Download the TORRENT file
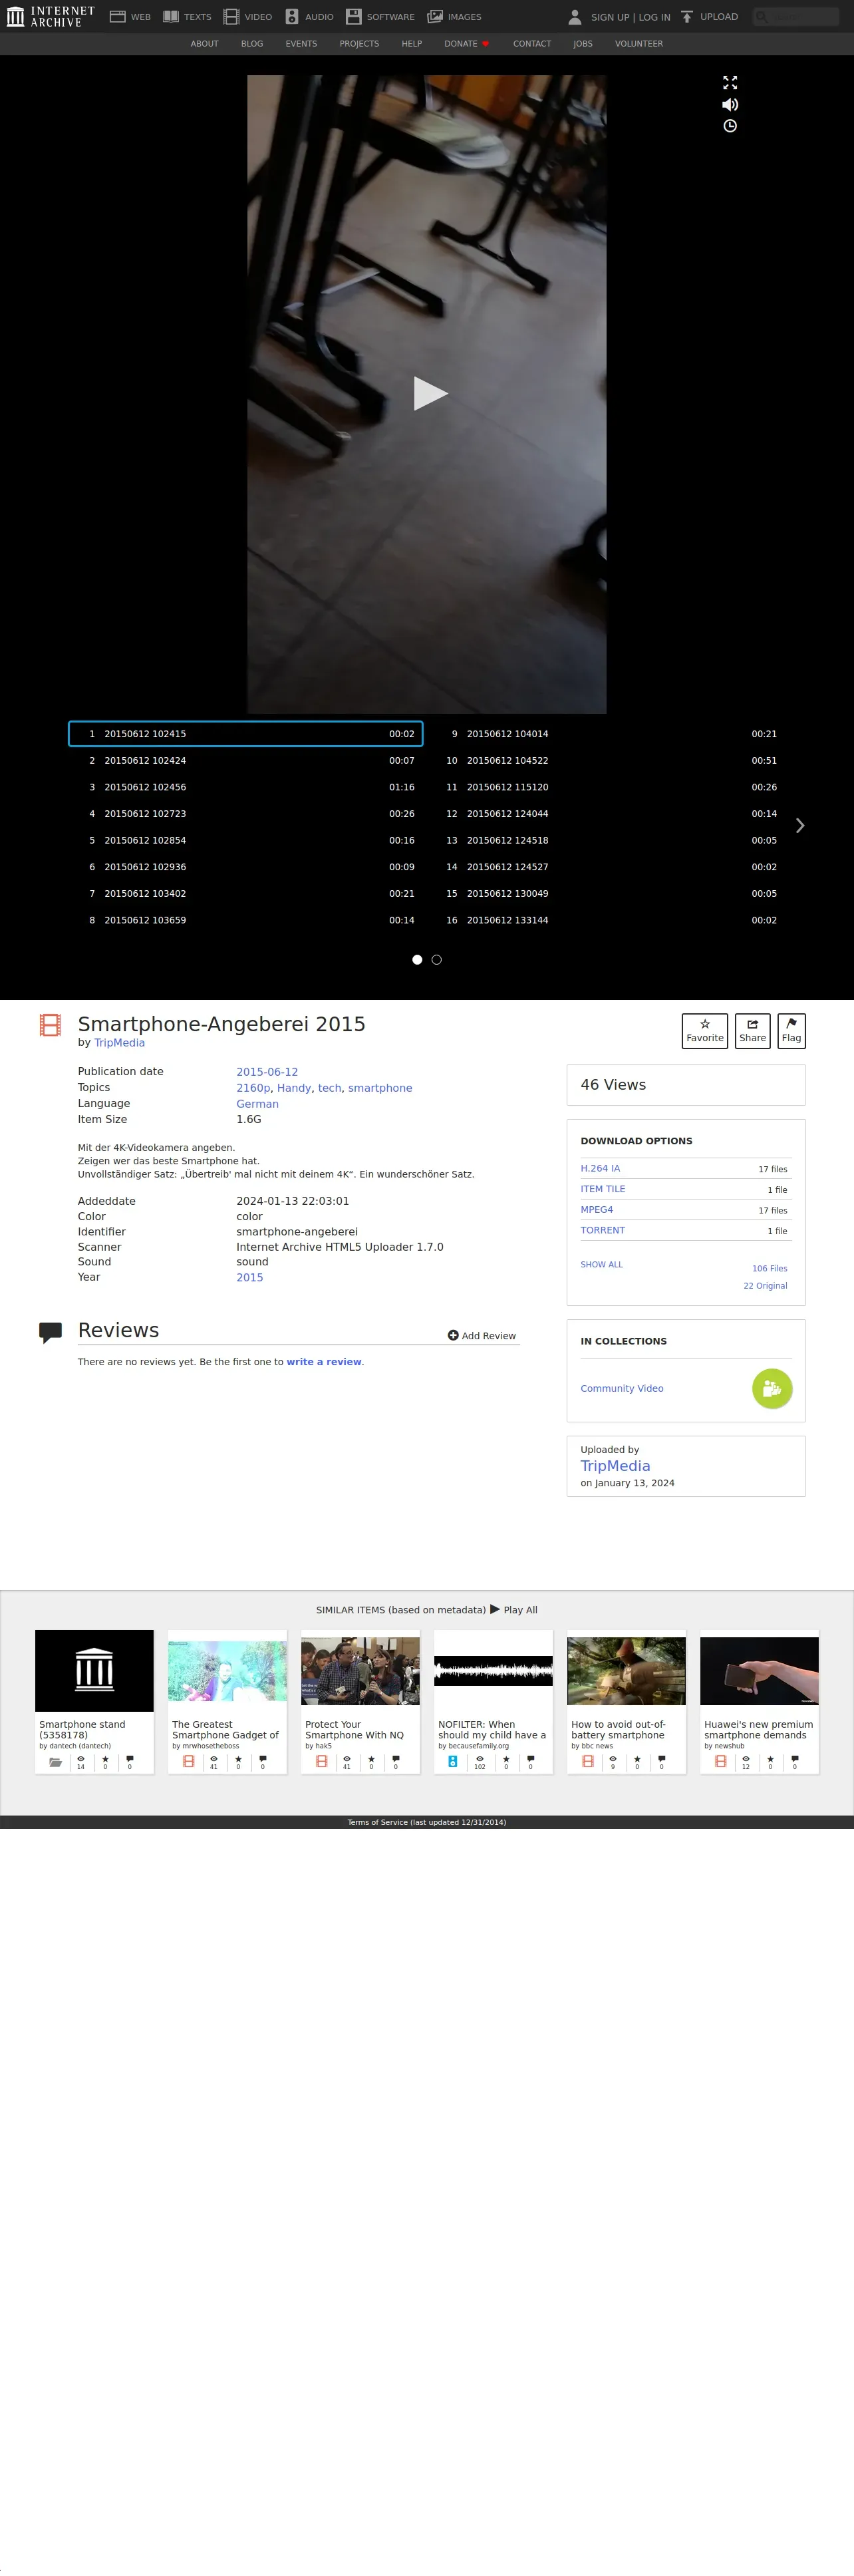This screenshot has height=2576, width=854. (x=603, y=1231)
